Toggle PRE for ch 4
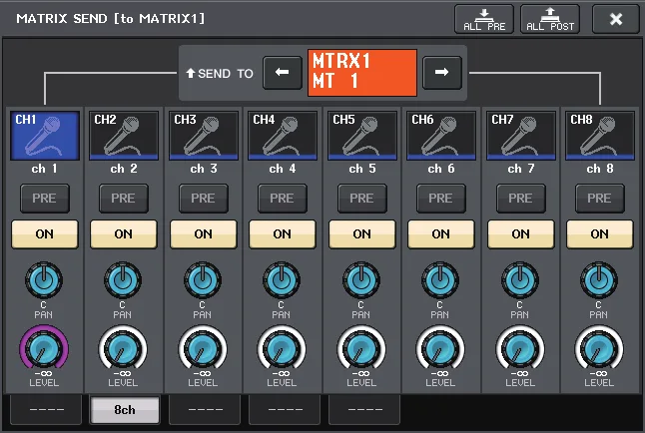This screenshot has width=645, height=433. coord(283,199)
